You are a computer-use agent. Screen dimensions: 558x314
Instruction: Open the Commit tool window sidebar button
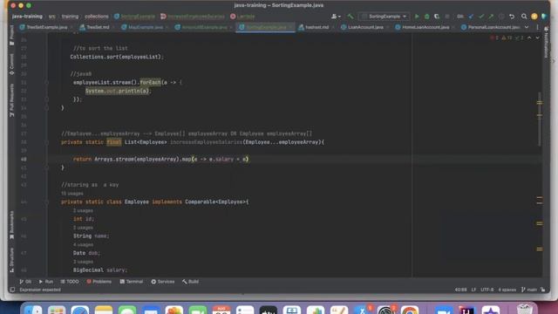click(x=11, y=64)
